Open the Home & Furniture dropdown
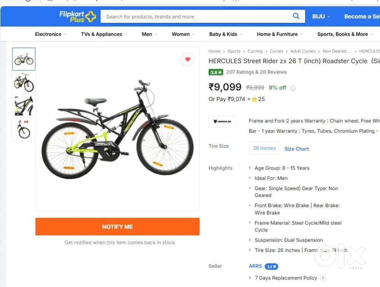Screen dimensions: 380x287 coord(280,34)
